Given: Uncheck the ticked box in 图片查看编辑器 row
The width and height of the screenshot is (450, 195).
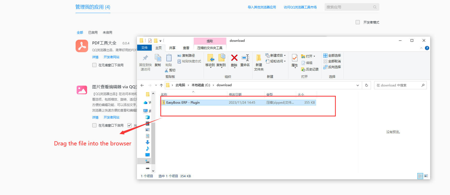Looking at the screenshot, I should [130, 125].
